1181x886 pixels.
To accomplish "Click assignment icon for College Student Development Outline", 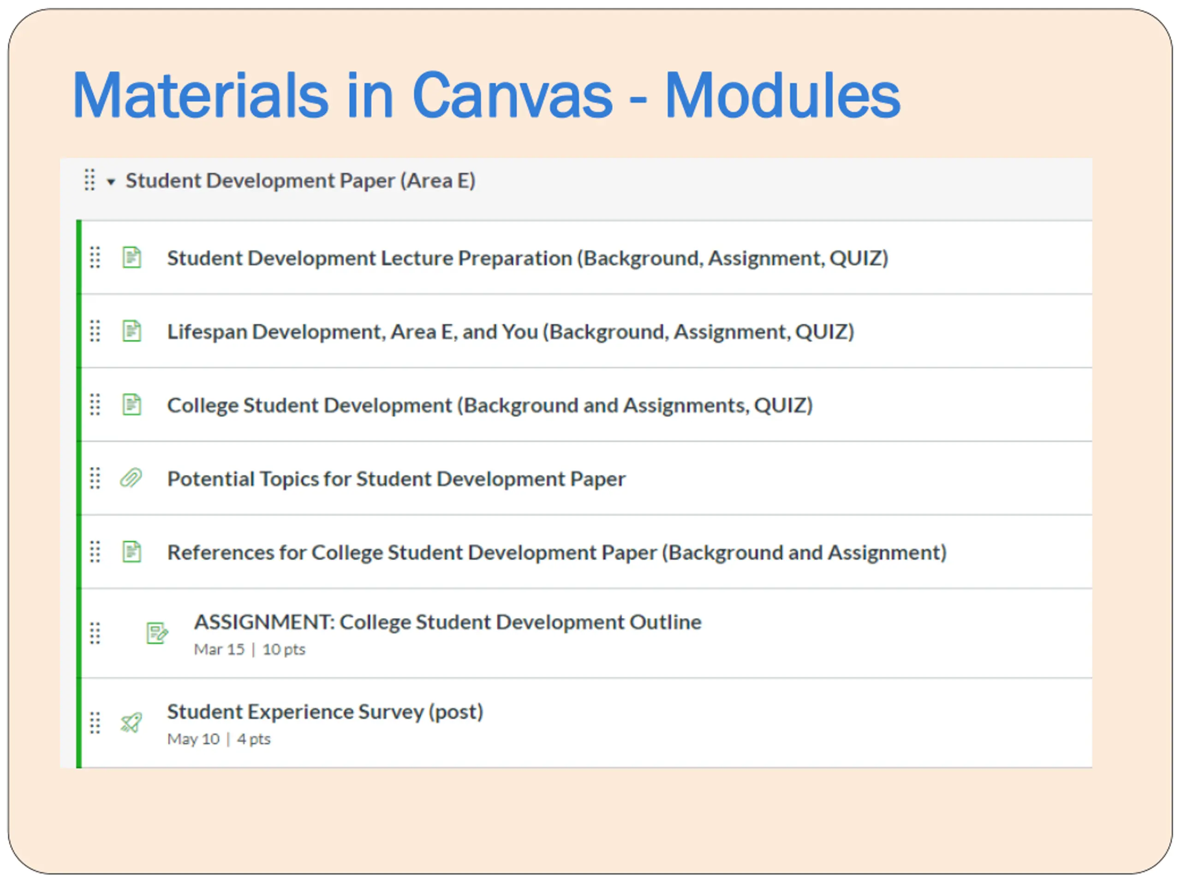I will tap(157, 634).
